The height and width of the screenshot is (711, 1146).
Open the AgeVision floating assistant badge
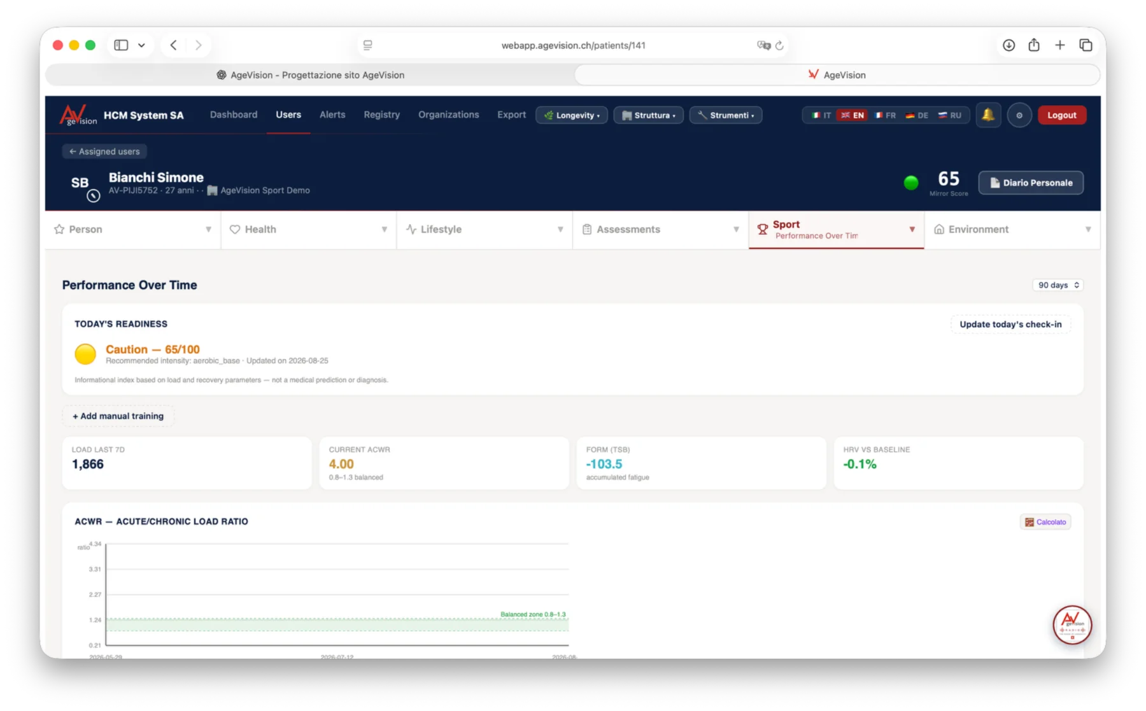coord(1072,624)
